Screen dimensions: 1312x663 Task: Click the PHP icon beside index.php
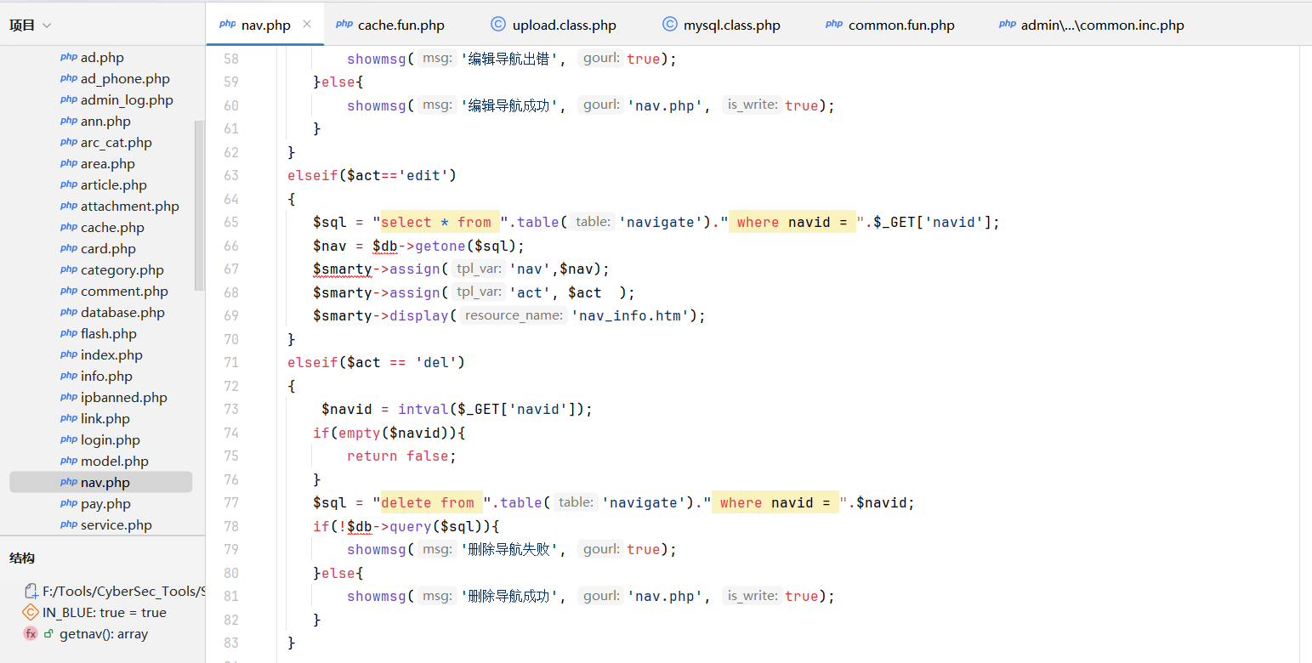[69, 354]
